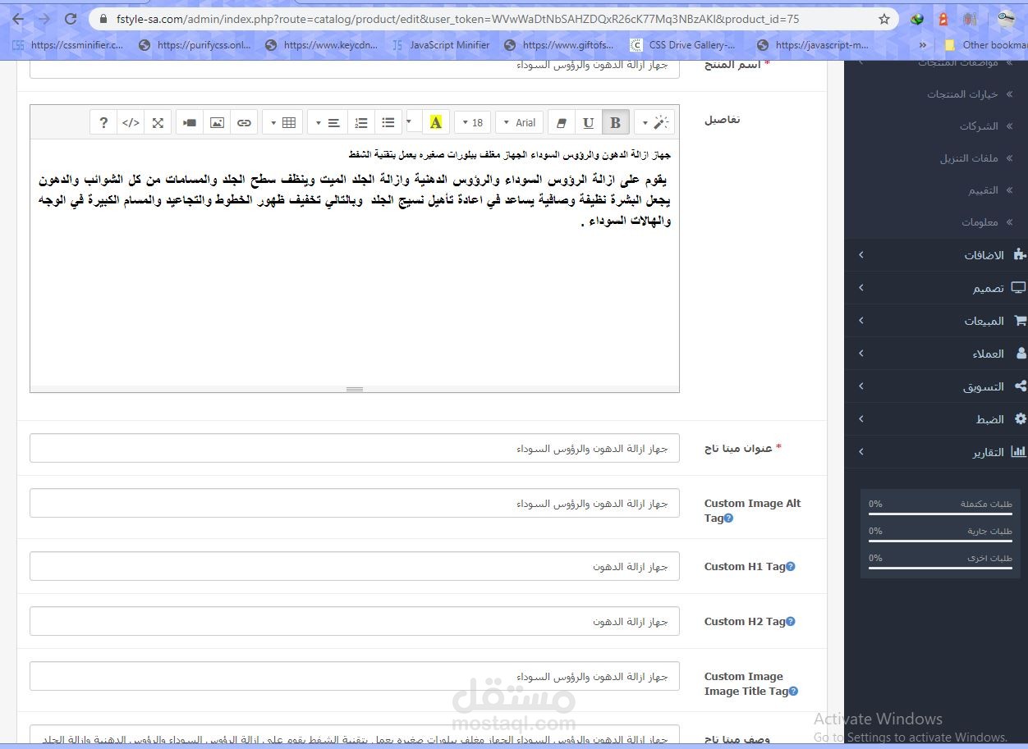Open the editor help question mark
Viewport: 1028px width, 749px height.
103,122
